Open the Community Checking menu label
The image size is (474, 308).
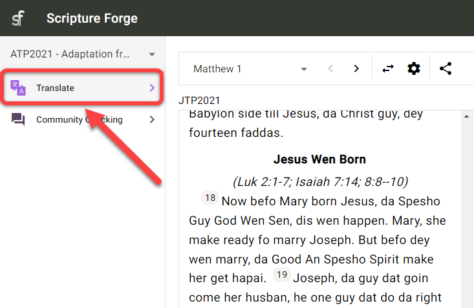(x=79, y=119)
